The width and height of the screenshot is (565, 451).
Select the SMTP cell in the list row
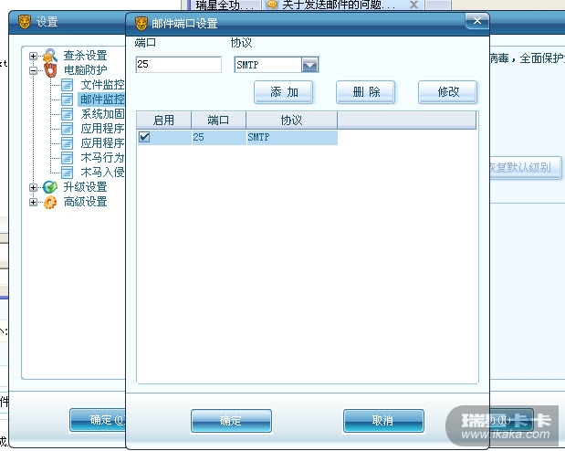pyautogui.click(x=292, y=137)
